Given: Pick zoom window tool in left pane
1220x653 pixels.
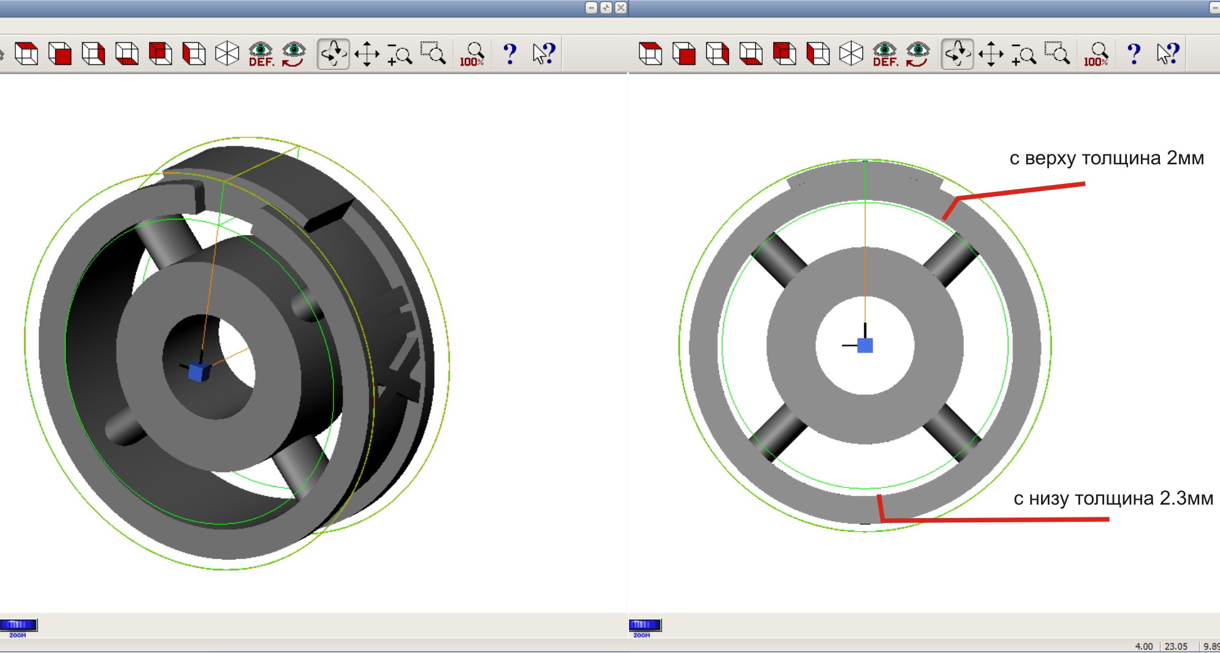Looking at the screenshot, I should [x=433, y=54].
